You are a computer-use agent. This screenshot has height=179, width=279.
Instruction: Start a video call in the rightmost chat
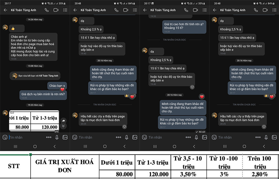(265, 10)
